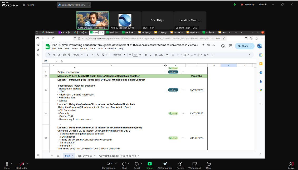Open the 123 number format menu
This screenshot has width=298, height=170.
[108, 55]
